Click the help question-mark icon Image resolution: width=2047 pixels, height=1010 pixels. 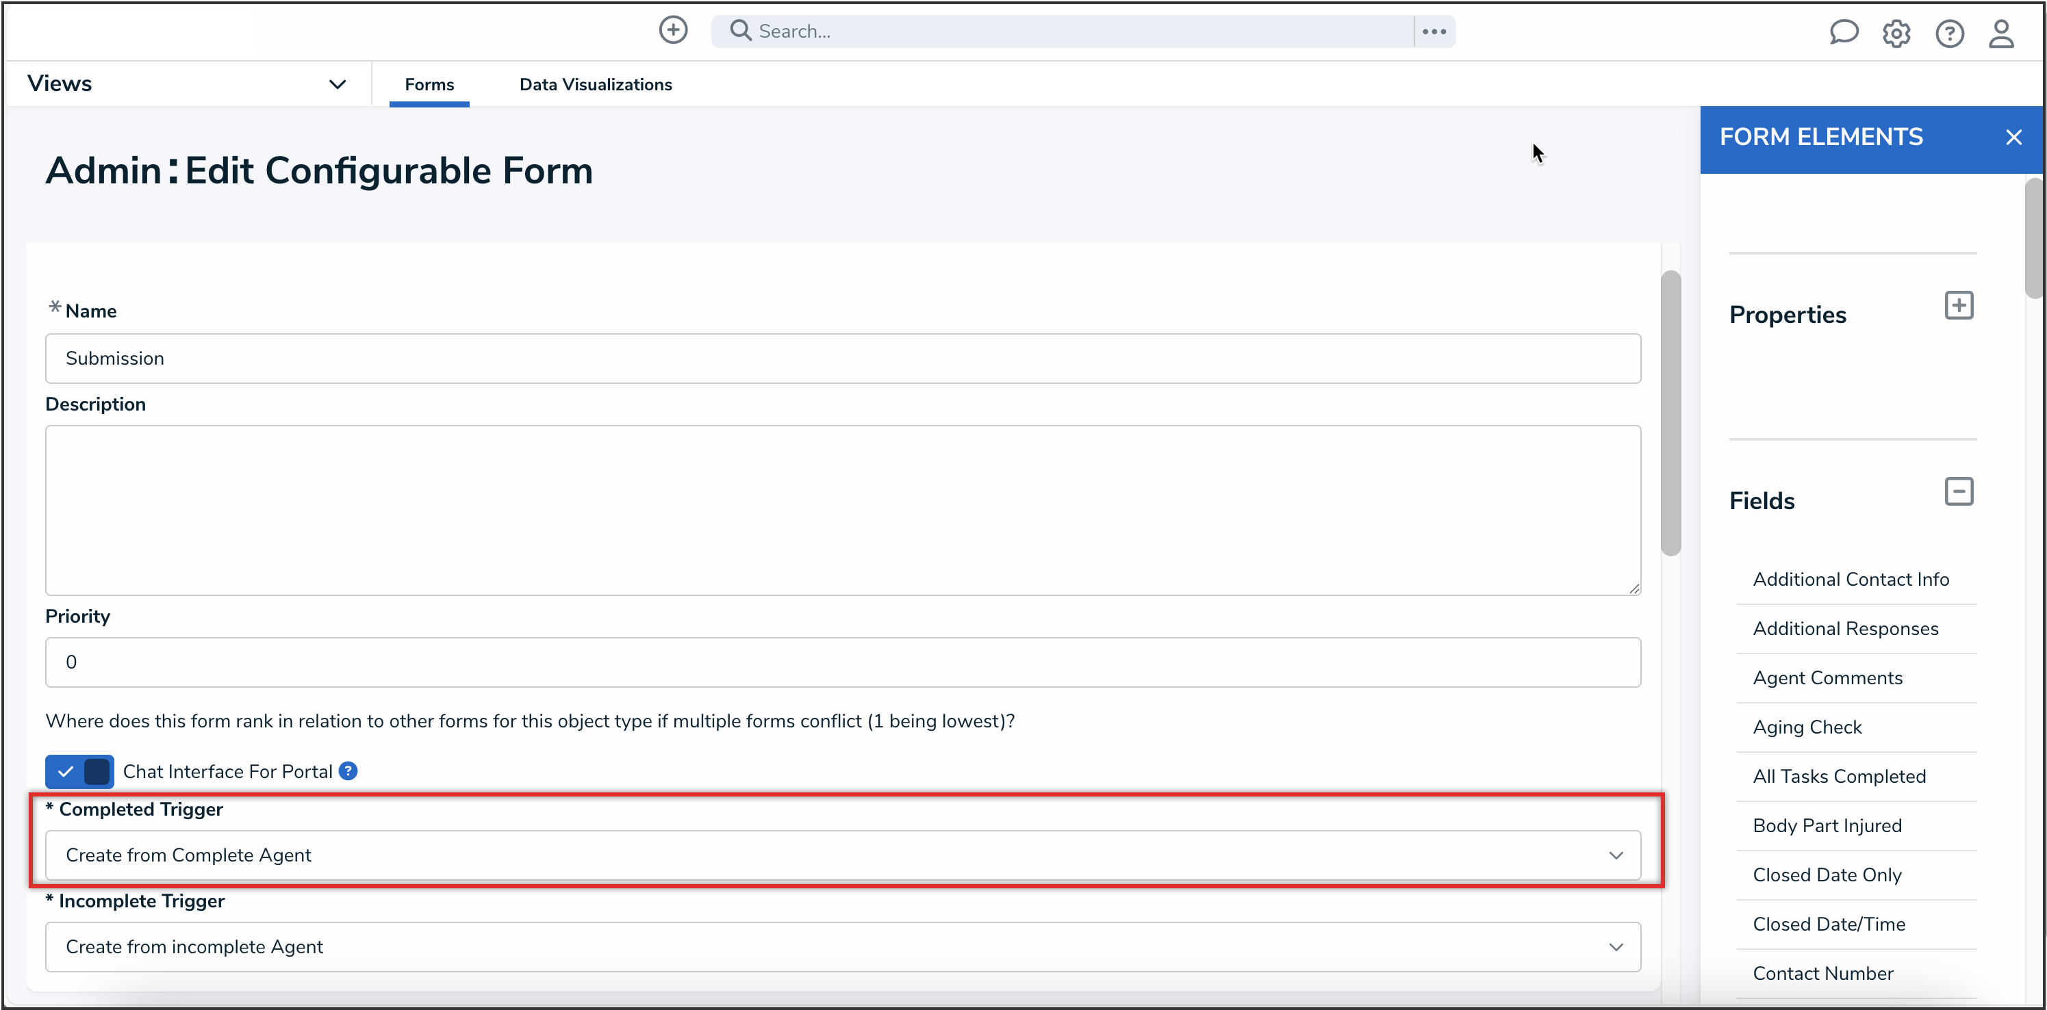(x=1950, y=34)
